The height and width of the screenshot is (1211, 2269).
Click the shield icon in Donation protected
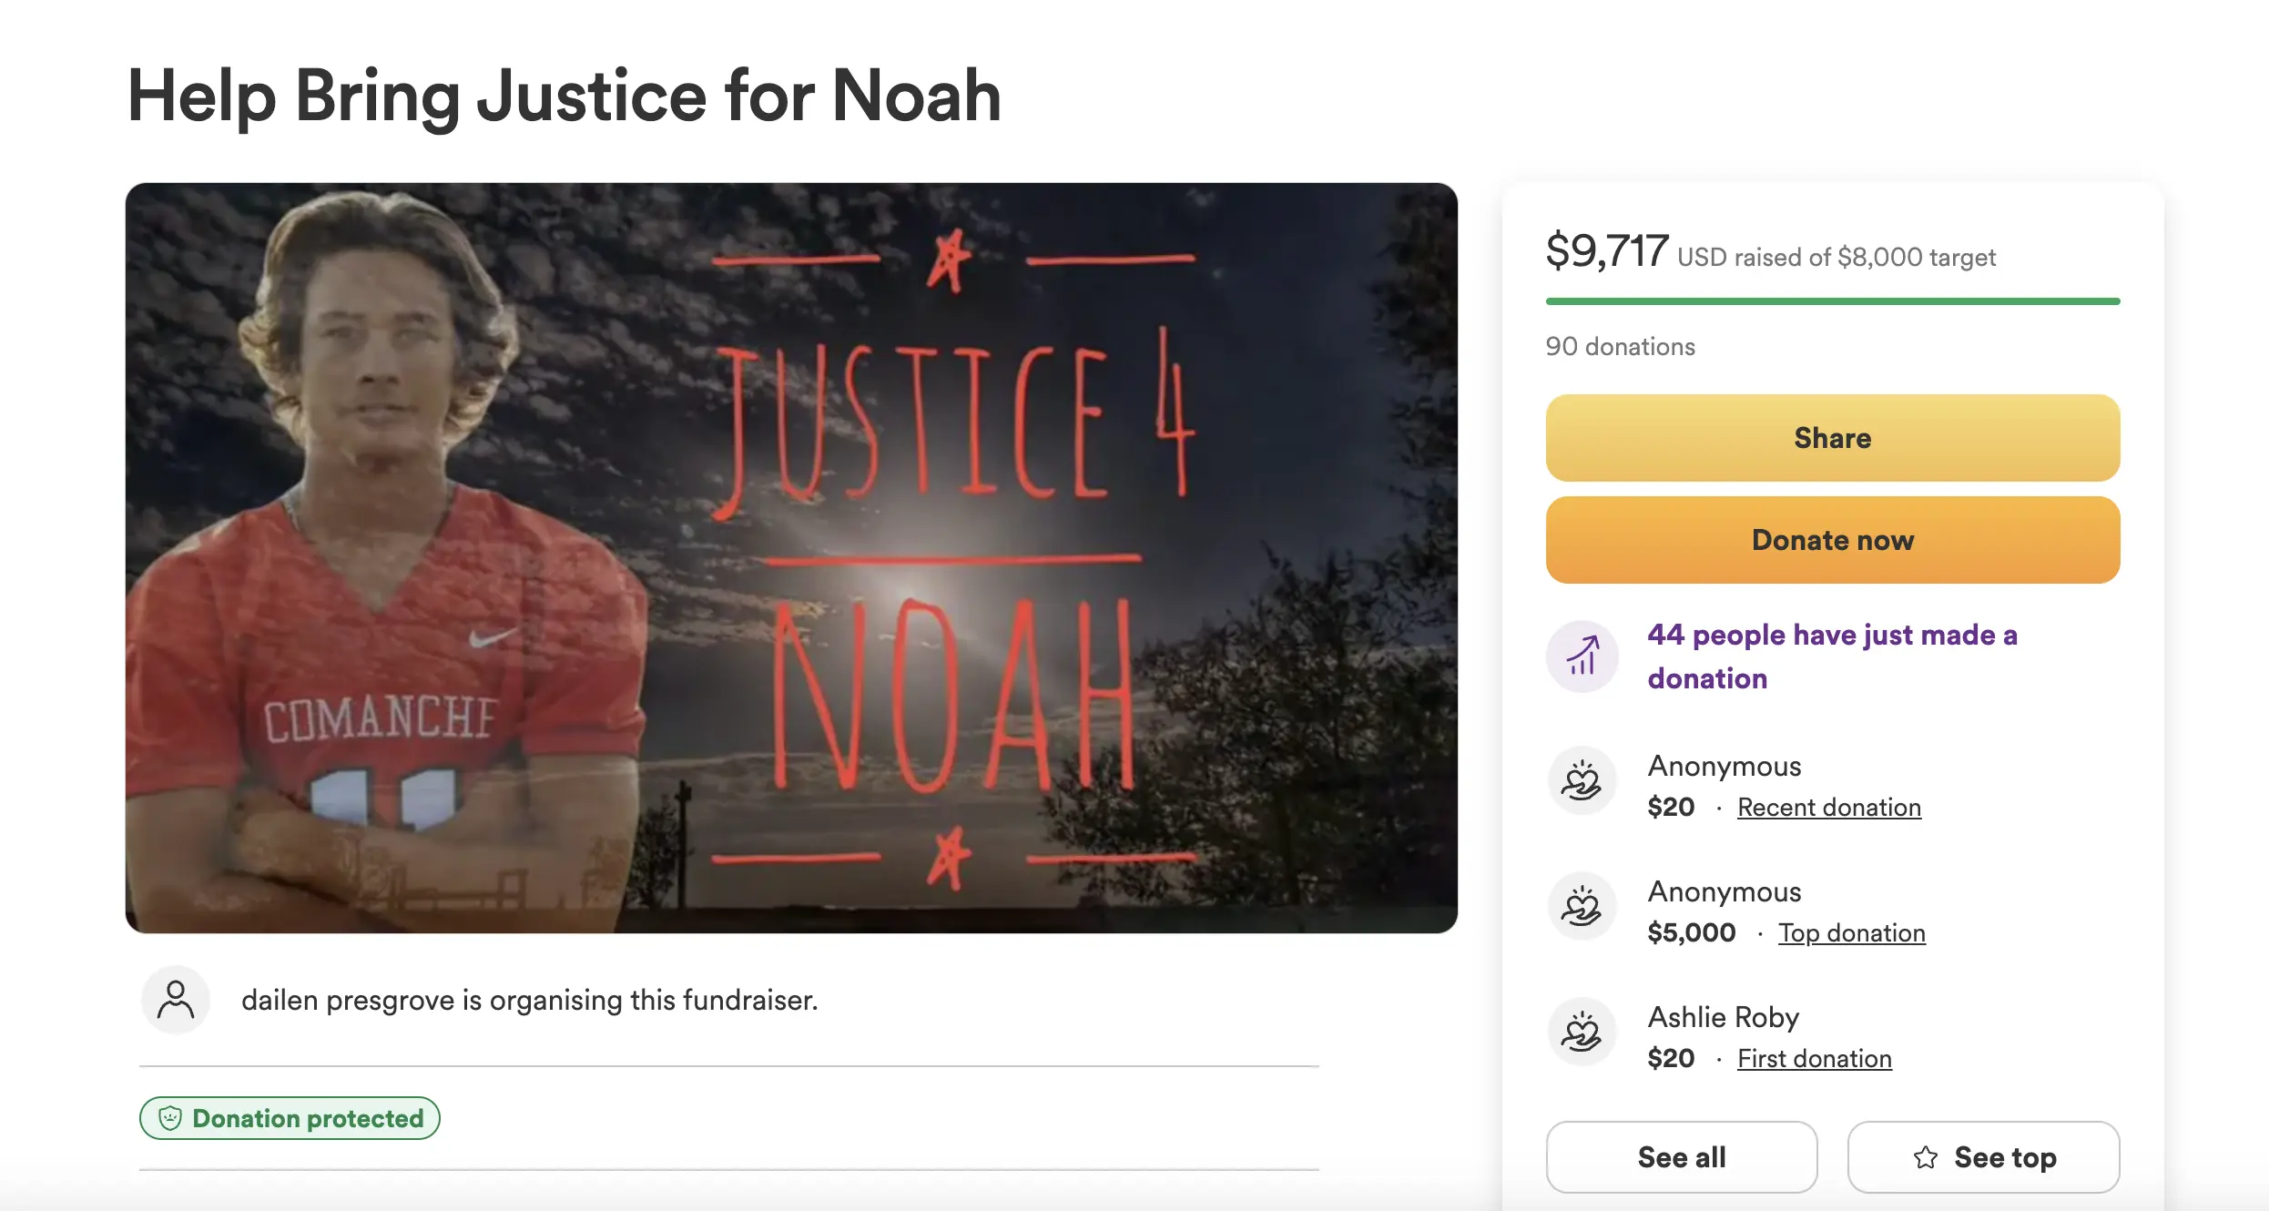[170, 1118]
